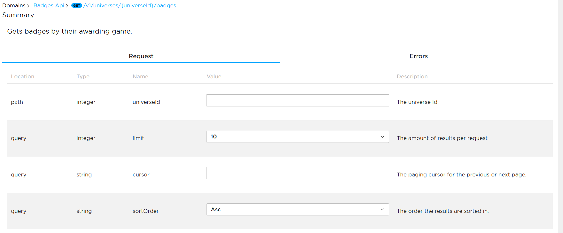Open the limit dropdown showing 10
The image size is (563, 233).
[x=298, y=137]
